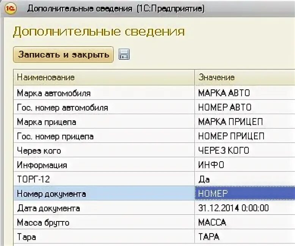Click the 'ТАРА' value cell

(245, 237)
